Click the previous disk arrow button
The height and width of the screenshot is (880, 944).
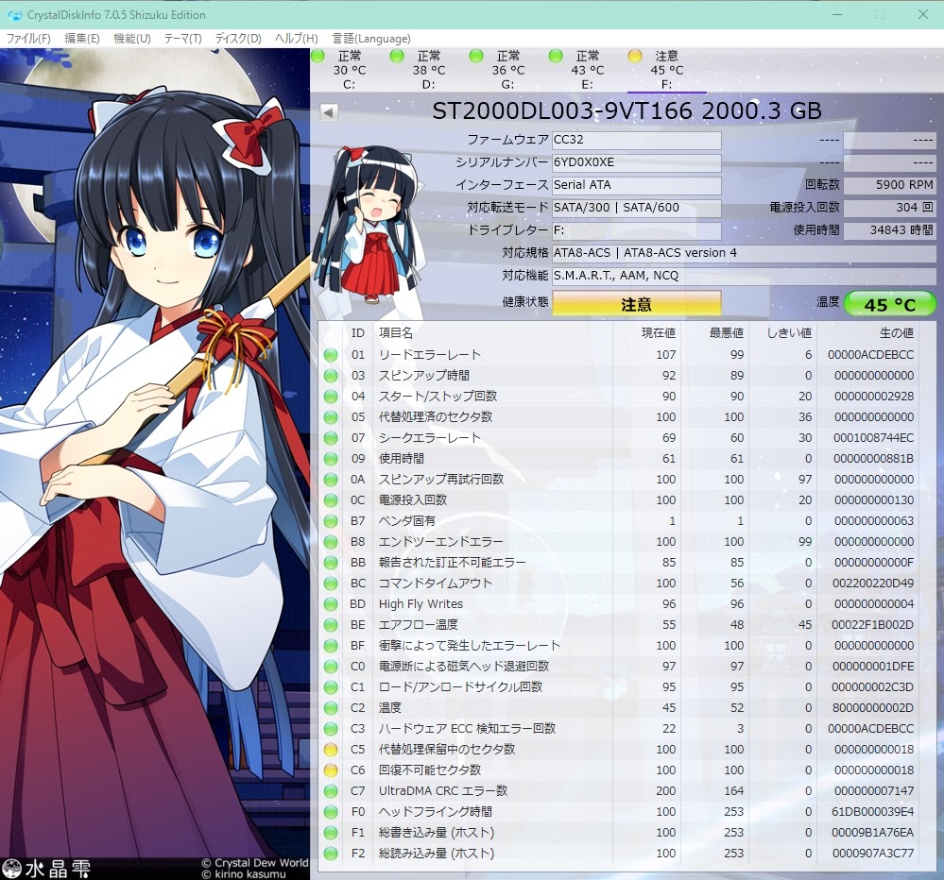coord(329,112)
